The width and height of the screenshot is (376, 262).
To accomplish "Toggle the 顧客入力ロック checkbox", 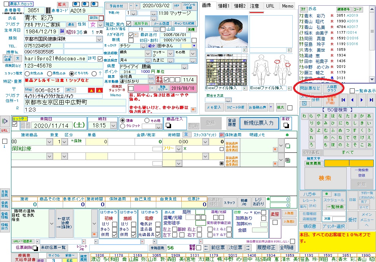I will pyautogui.click(x=6, y=4).
